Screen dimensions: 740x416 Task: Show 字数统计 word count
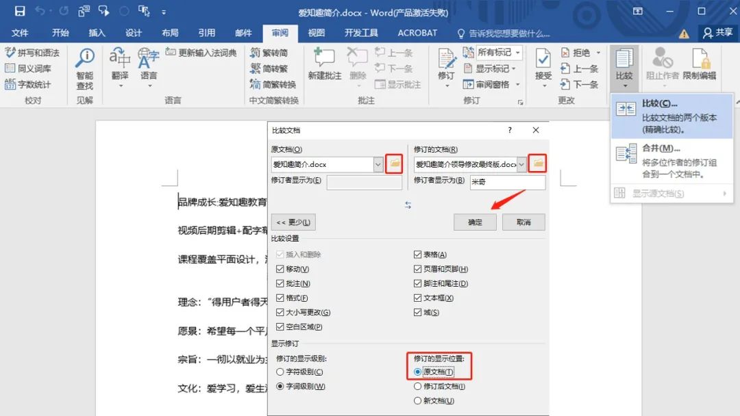[x=28, y=84]
